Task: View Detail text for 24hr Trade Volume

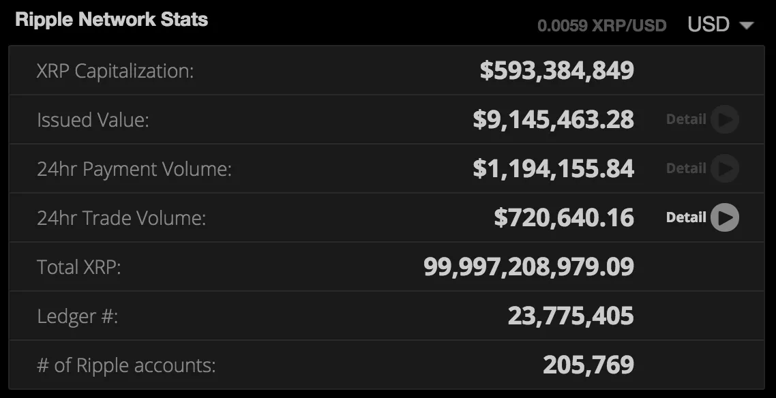Action: [686, 217]
